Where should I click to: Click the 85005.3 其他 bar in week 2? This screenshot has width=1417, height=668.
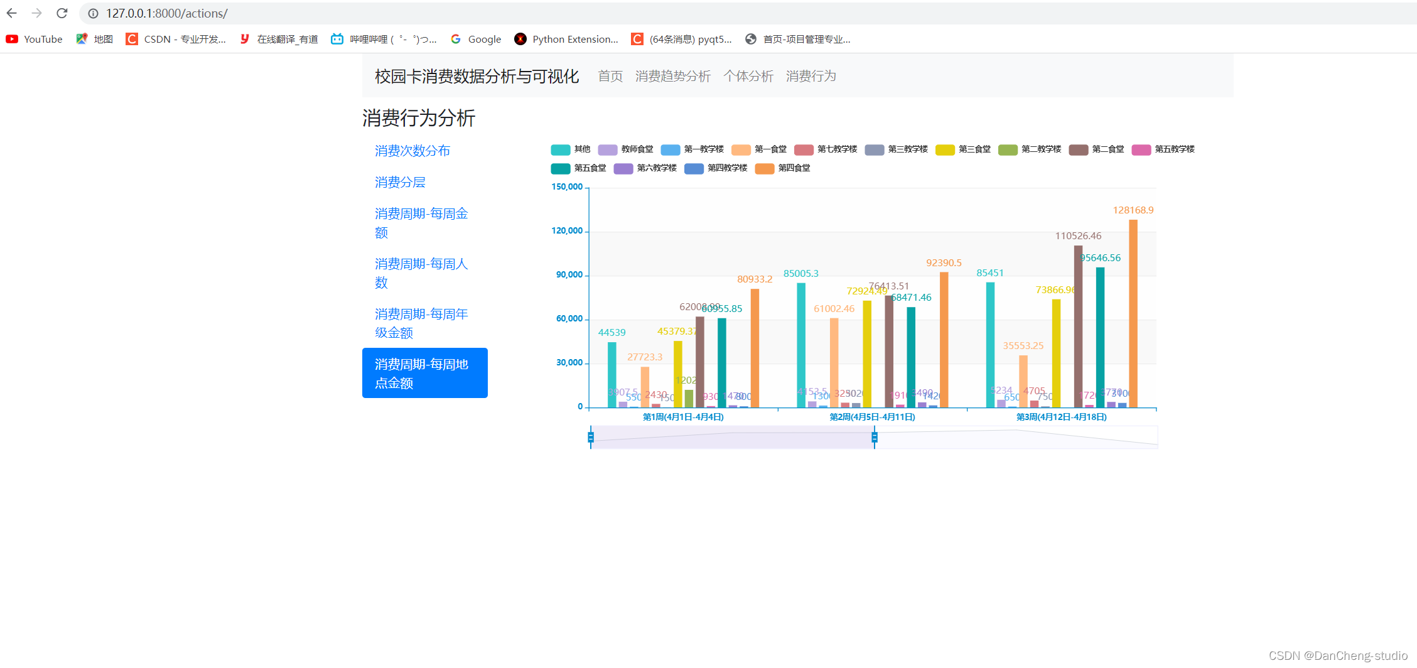801,345
